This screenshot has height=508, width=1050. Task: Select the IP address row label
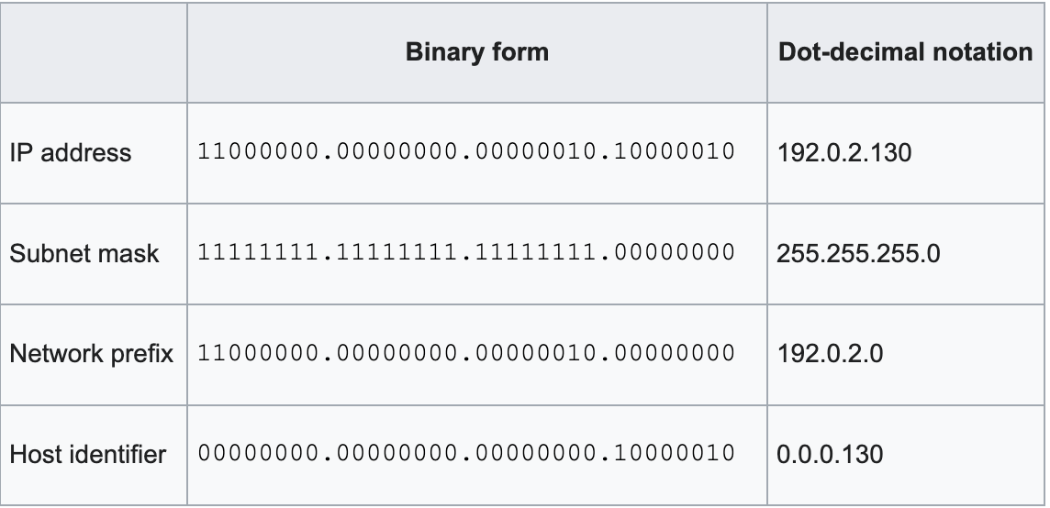coord(71,153)
